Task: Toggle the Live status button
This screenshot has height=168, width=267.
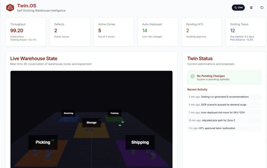Action: pos(238,7)
